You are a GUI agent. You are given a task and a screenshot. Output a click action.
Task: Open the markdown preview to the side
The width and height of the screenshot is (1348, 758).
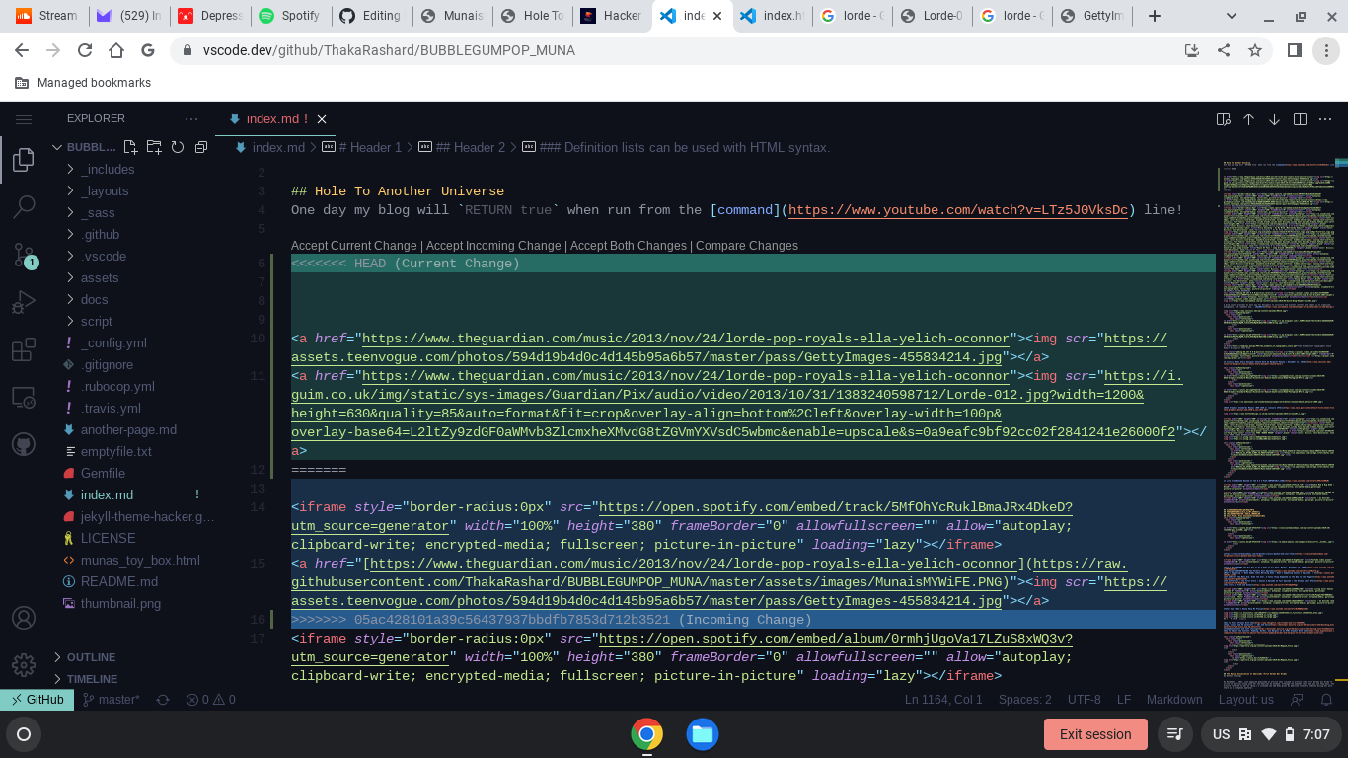1224,118
